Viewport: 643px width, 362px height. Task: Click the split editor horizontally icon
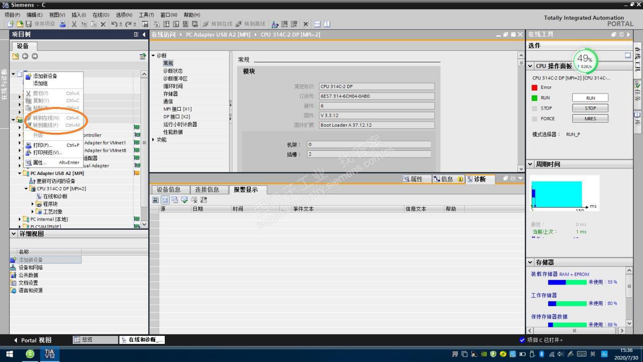317,24
